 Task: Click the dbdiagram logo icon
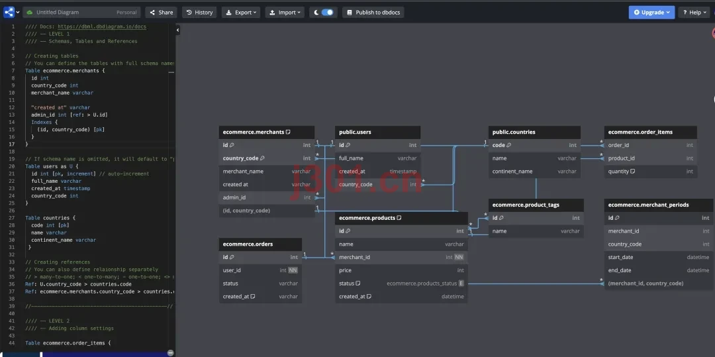(x=9, y=13)
